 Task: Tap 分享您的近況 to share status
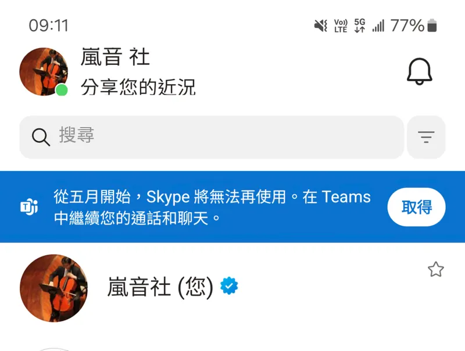click(138, 87)
